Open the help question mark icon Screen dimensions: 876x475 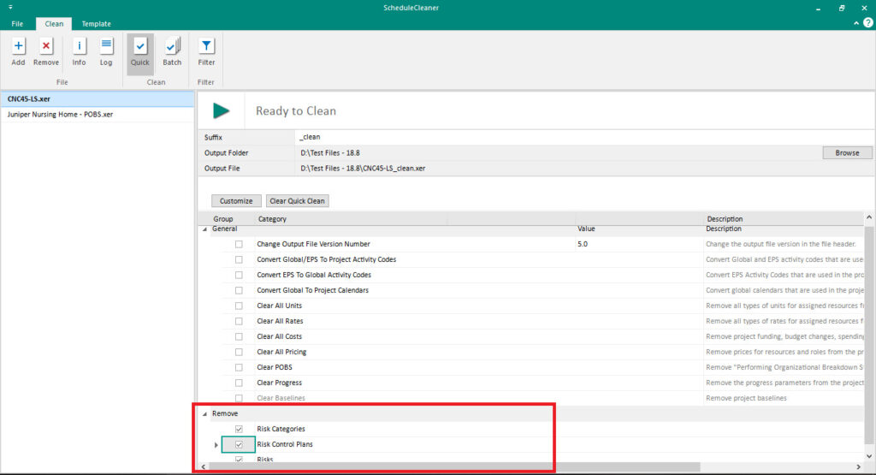(868, 23)
